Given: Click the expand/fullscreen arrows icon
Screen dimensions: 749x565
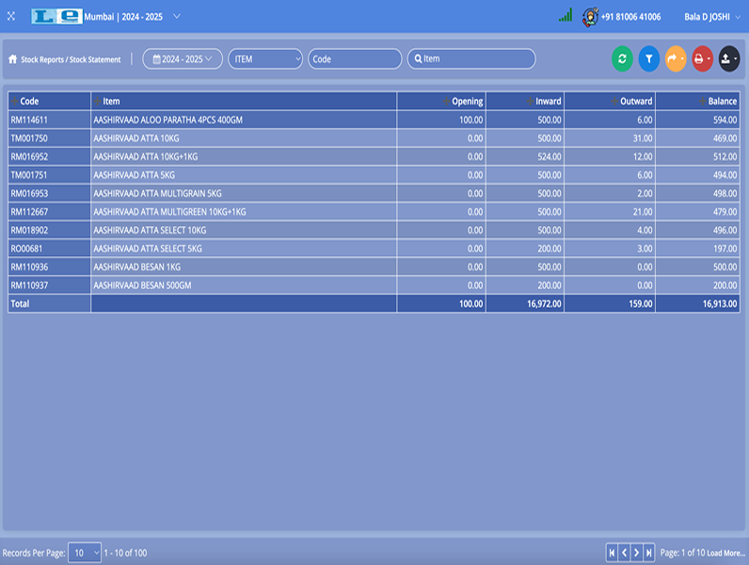Looking at the screenshot, I should [x=11, y=16].
